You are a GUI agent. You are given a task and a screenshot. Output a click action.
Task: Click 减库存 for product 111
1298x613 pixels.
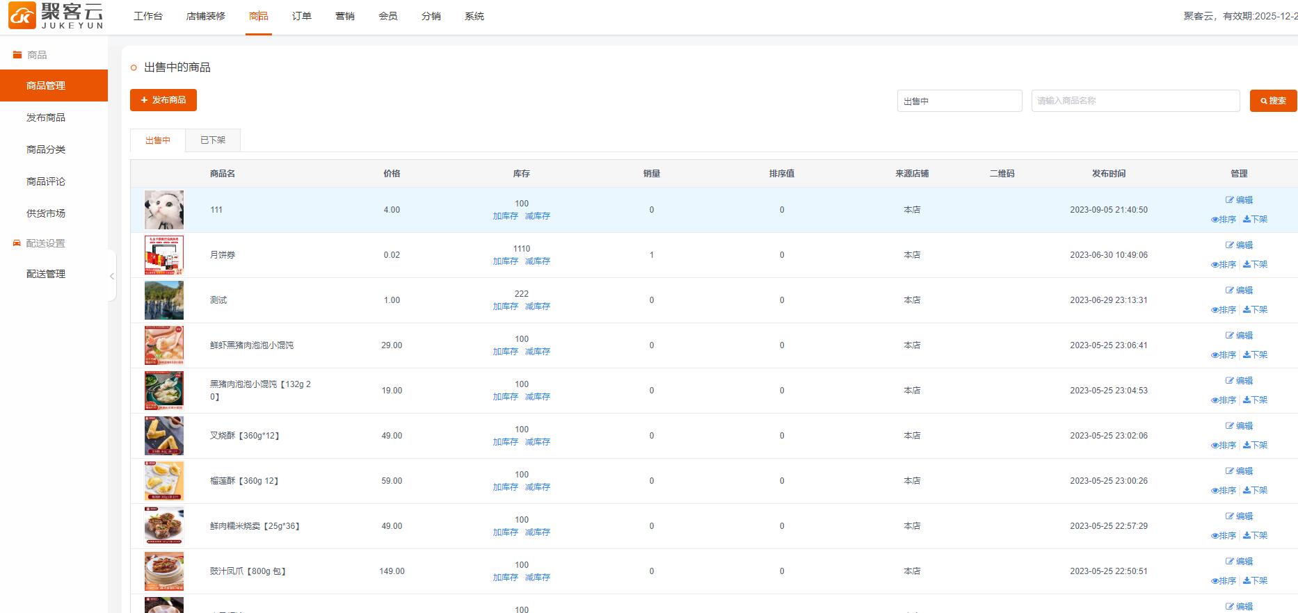538,216
